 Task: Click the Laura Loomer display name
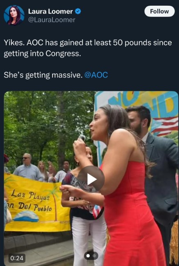point(50,11)
